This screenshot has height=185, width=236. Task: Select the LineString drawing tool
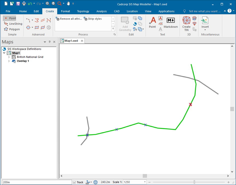point(13,24)
